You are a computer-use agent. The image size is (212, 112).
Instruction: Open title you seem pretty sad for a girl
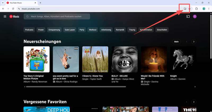pos(65,77)
